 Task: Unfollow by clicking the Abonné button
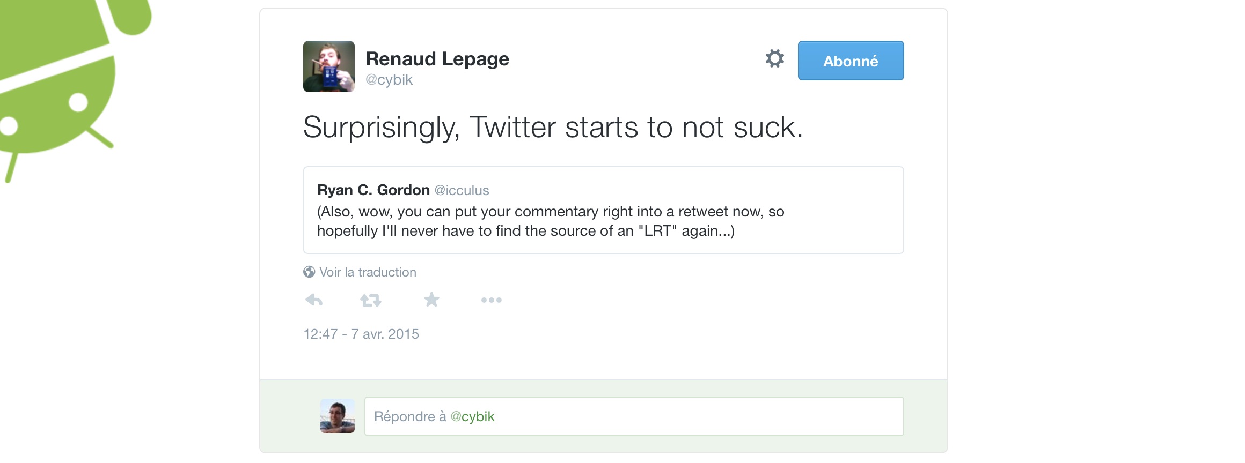(851, 61)
